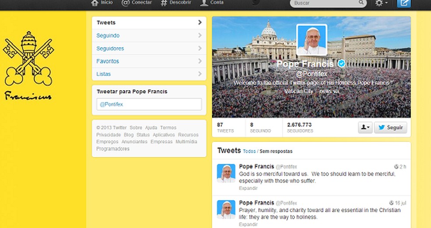Open the Seguidores list
Screen dimensions: 431x228
(149, 48)
